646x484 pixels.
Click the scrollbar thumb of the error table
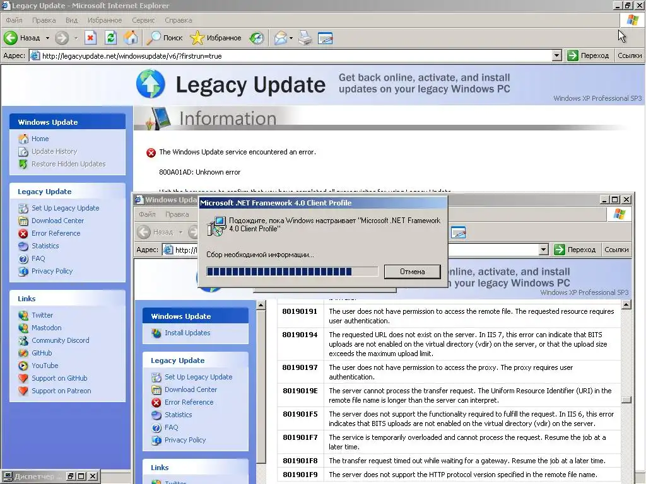tap(626, 400)
